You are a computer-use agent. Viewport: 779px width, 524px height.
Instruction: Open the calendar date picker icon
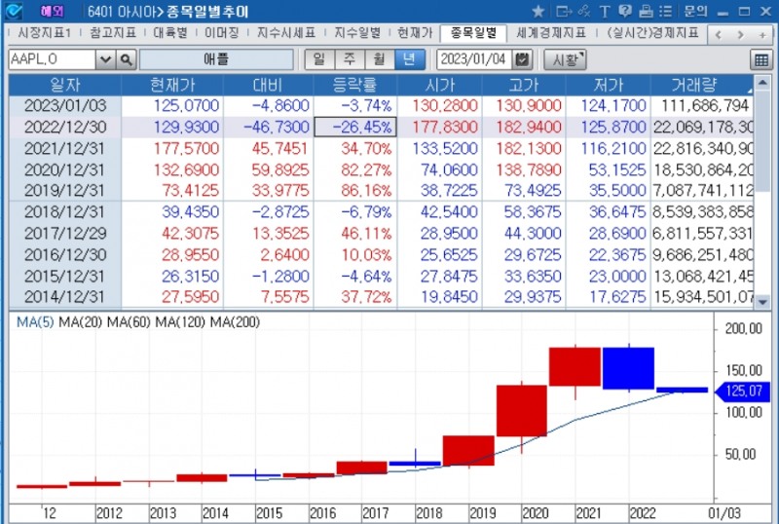[x=522, y=59]
